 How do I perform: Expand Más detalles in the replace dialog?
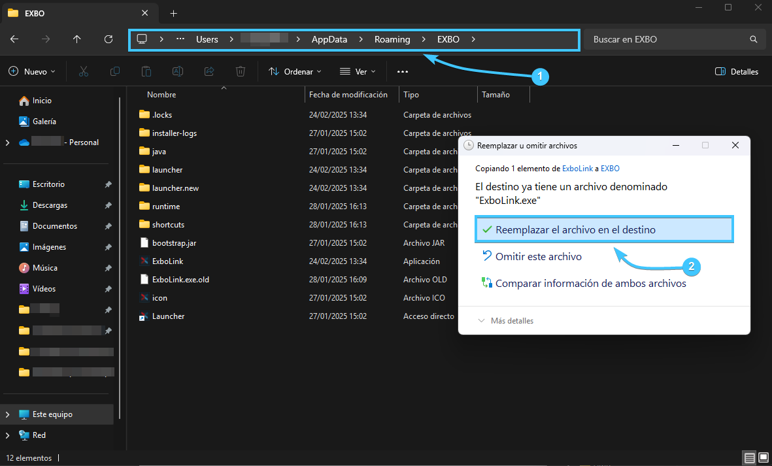click(x=506, y=321)
